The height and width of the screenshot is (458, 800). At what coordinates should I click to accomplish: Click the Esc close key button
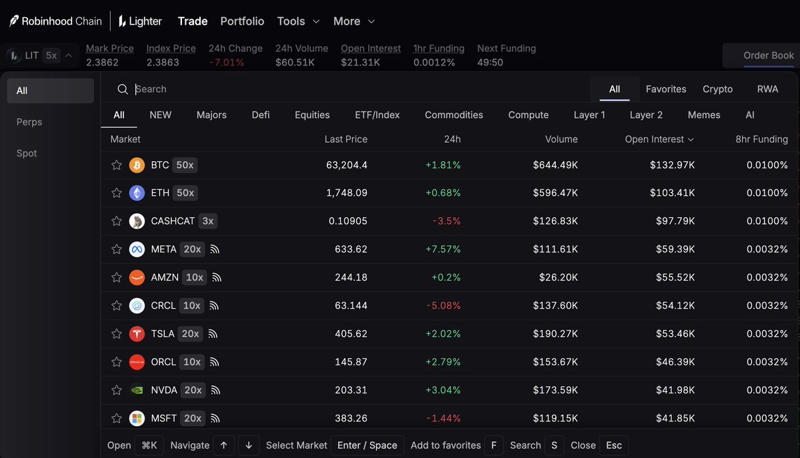click(x=614, y=445)
